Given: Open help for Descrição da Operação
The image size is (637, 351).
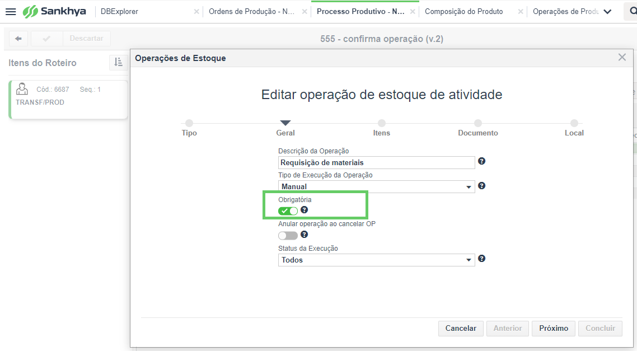Looking at the screenshot, I should [x=481, y=161].
